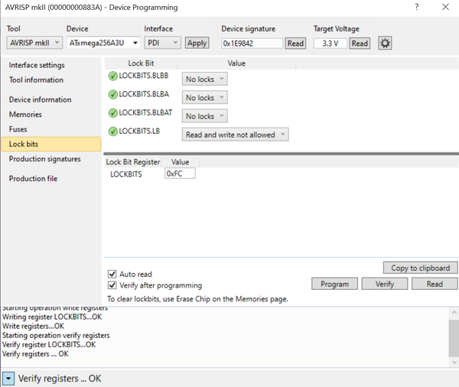Viewport: 459px width, 387px height.
Task: Click log line 'Verify register LOCKBITS...OK'
Action: [x=49, y=345]
